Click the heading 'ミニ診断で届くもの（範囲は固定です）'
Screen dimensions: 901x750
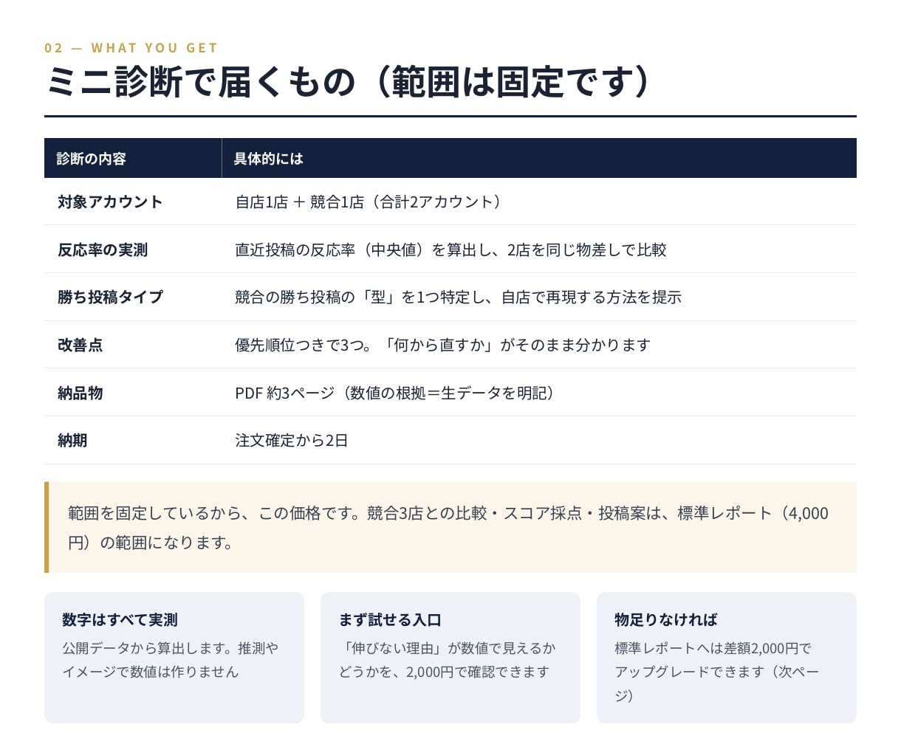pos(349,81)
